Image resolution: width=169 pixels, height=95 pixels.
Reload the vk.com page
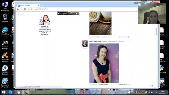[x=25, y=9]
